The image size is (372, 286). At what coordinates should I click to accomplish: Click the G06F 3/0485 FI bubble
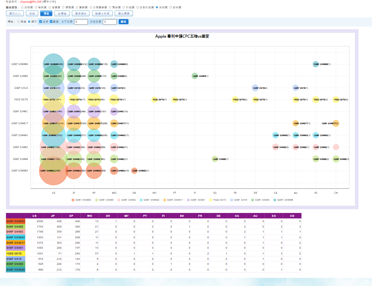(194, 76)
